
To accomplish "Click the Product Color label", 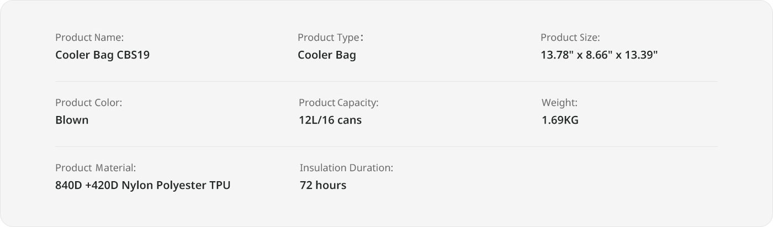I will (x=89, y=103).
